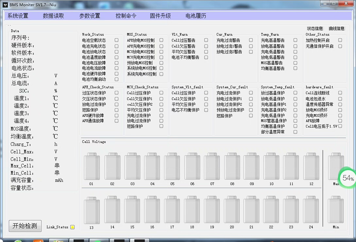The image size is (356, 242).
Task: Open the 系统设置 menu
Action: point(18,16)
